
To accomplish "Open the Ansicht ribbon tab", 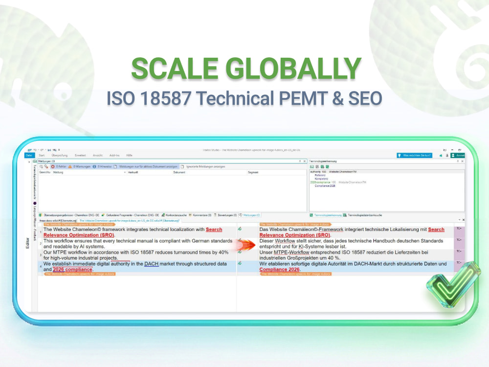I will point(98,156).
